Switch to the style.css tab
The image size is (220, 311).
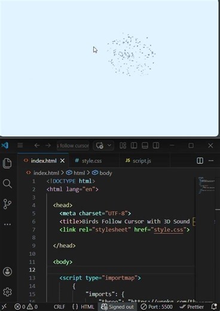click(x=91, y=161)
